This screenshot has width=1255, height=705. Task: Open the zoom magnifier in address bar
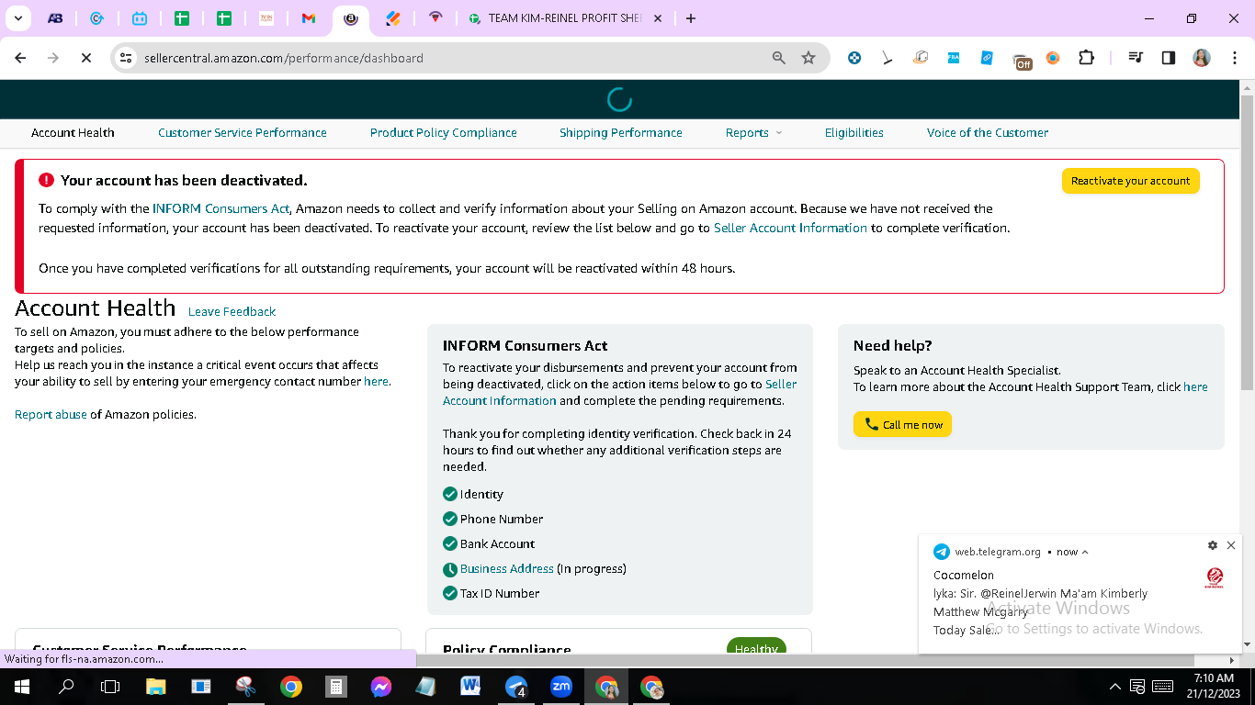pyautogui.click(x=779, y=58)
